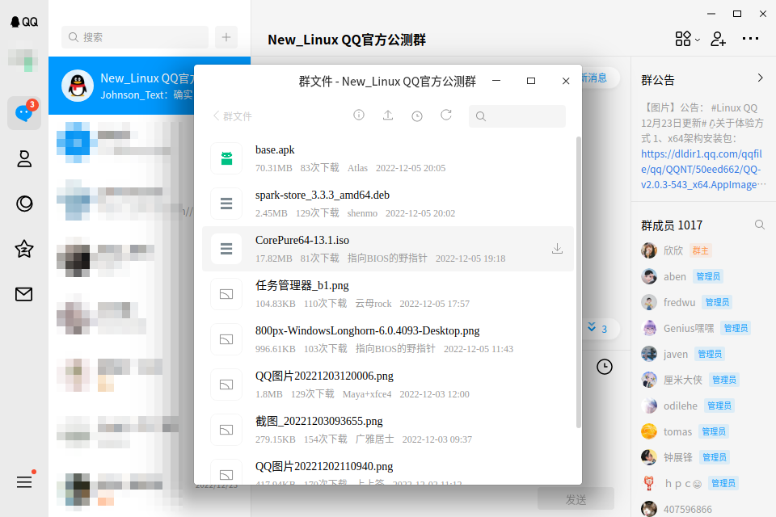The height and width of the screenshot is (517, 776).
Task: Click the 发送 send button
Action: pos(576,499)
